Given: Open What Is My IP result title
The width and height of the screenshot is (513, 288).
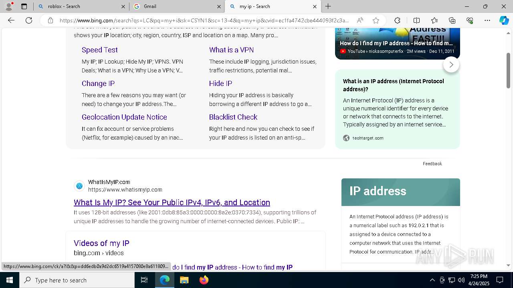Looking at the screenshot, I should (172, 202).
